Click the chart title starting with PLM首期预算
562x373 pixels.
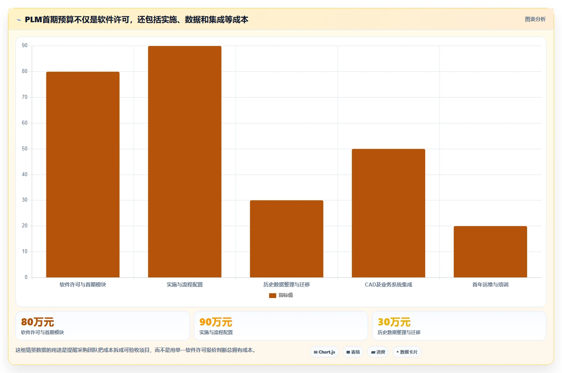[x=136, y=19]
